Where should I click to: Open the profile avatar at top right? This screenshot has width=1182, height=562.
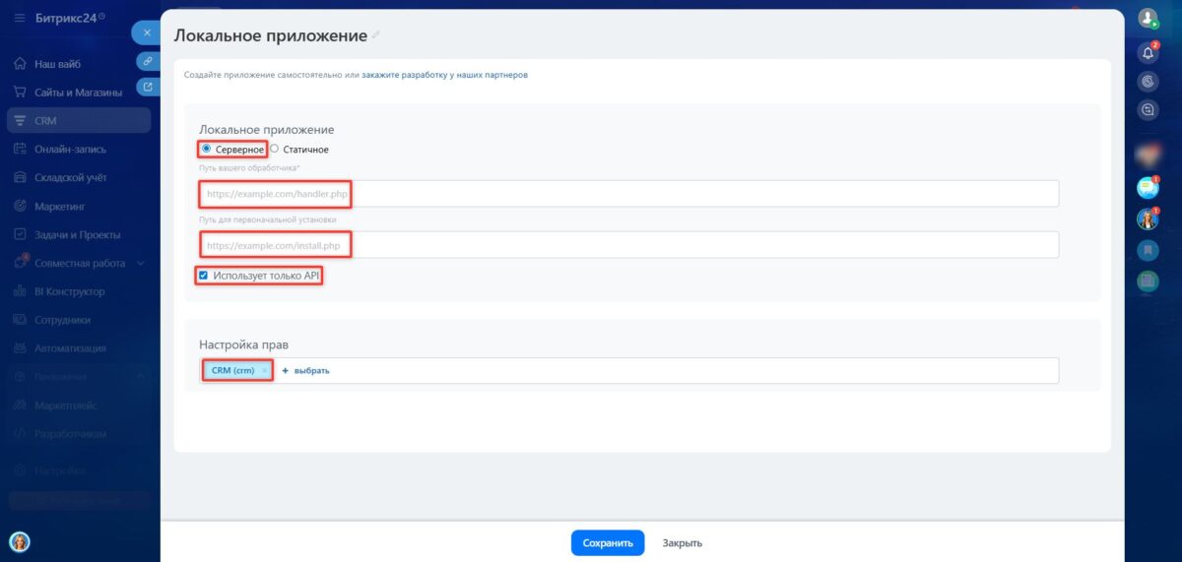pos(1148,18)
